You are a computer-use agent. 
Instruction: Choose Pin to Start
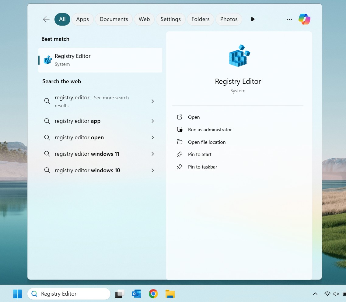click(238, 155)
